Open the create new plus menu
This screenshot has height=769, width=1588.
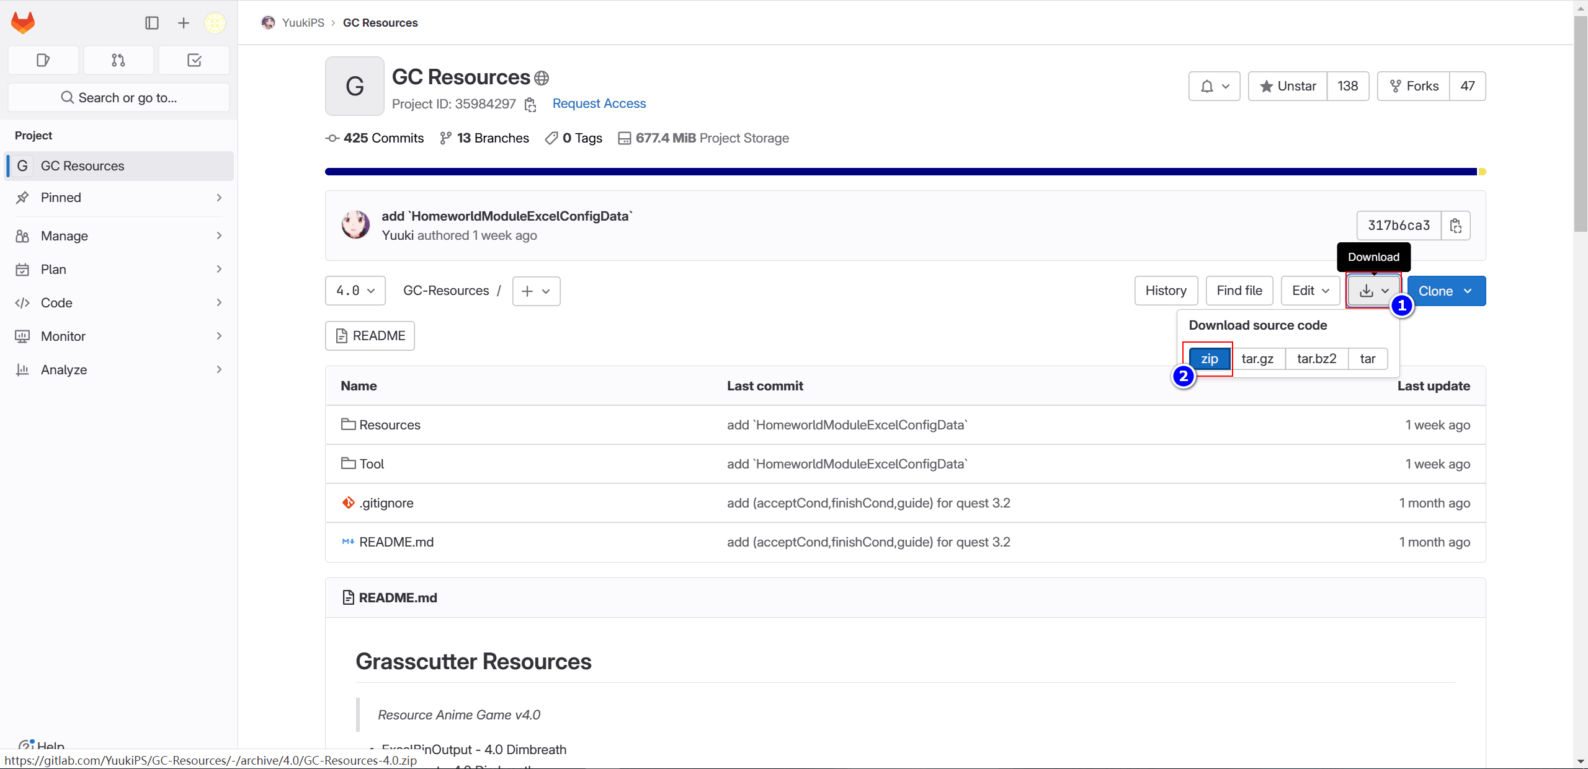[x=184, y=23]
